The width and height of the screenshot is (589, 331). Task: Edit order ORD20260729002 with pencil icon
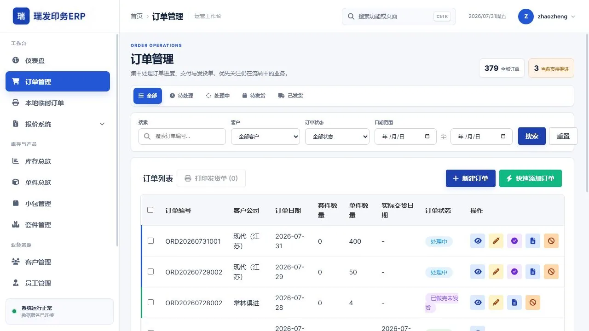click(496, 272)
